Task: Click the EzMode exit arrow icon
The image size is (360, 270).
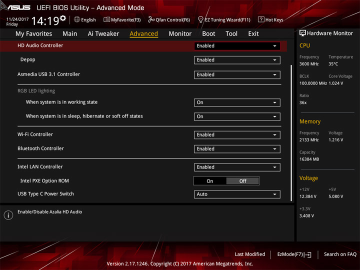Action: 308,254
